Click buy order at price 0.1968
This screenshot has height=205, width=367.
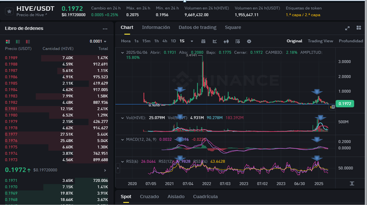(56, 200)
